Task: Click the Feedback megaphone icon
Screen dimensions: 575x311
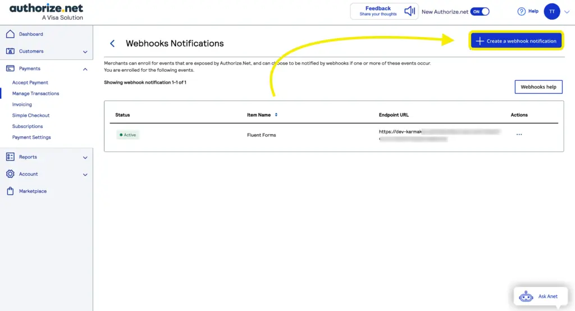Action: 409,11
